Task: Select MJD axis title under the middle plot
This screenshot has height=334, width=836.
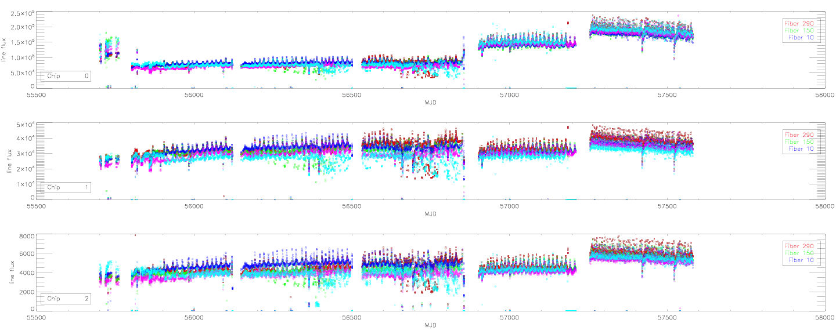Action: coord(430,213)
